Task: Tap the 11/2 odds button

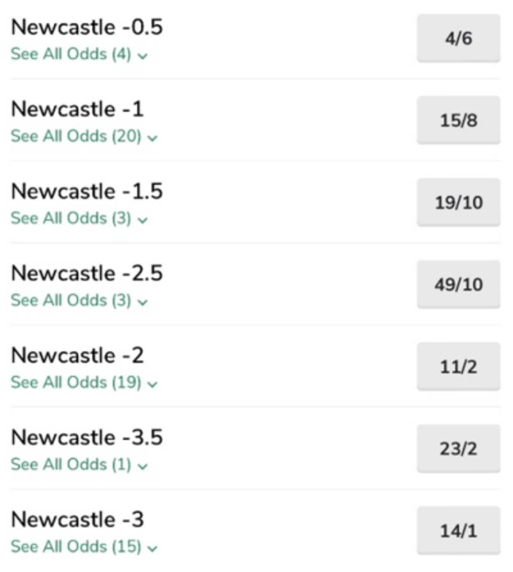Action: tap(458, 367)
